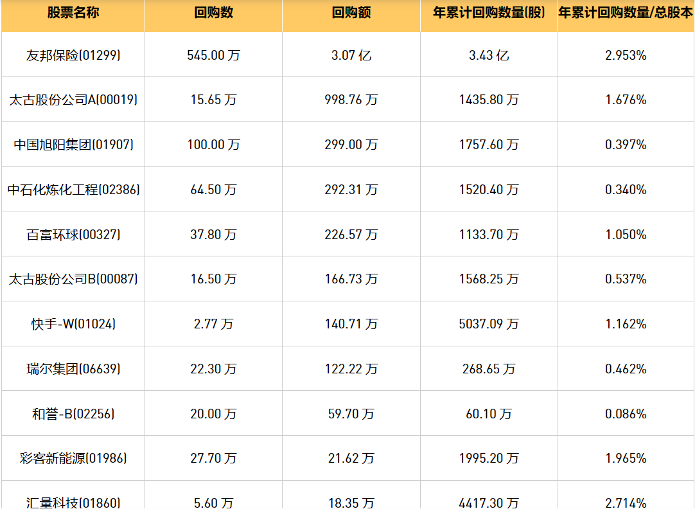The width and height of the screenshot is (695, 509).
Task: Click 中国旭阳集团(01907) stock name
Action: point(73,145)
